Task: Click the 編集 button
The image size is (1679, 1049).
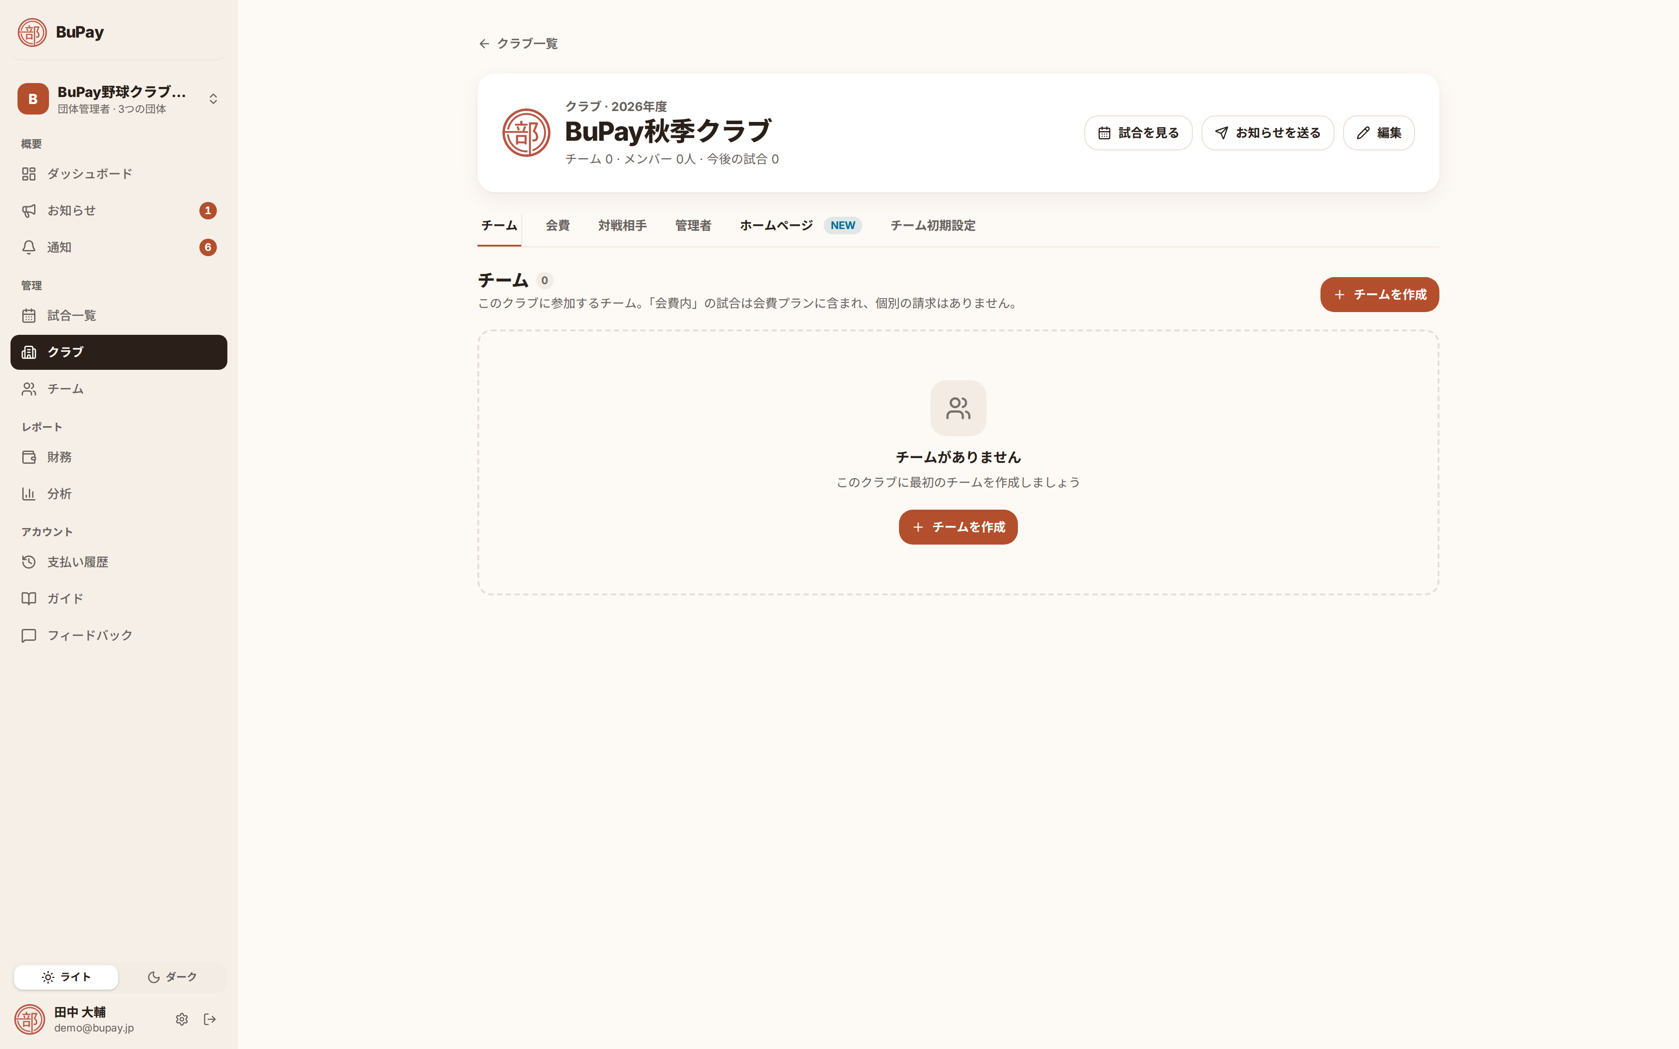Action: pos(1379,133)
